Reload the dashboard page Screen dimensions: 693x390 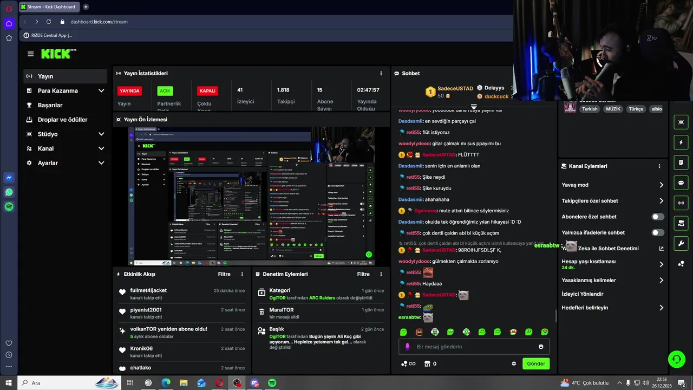(x=49, y=22)
